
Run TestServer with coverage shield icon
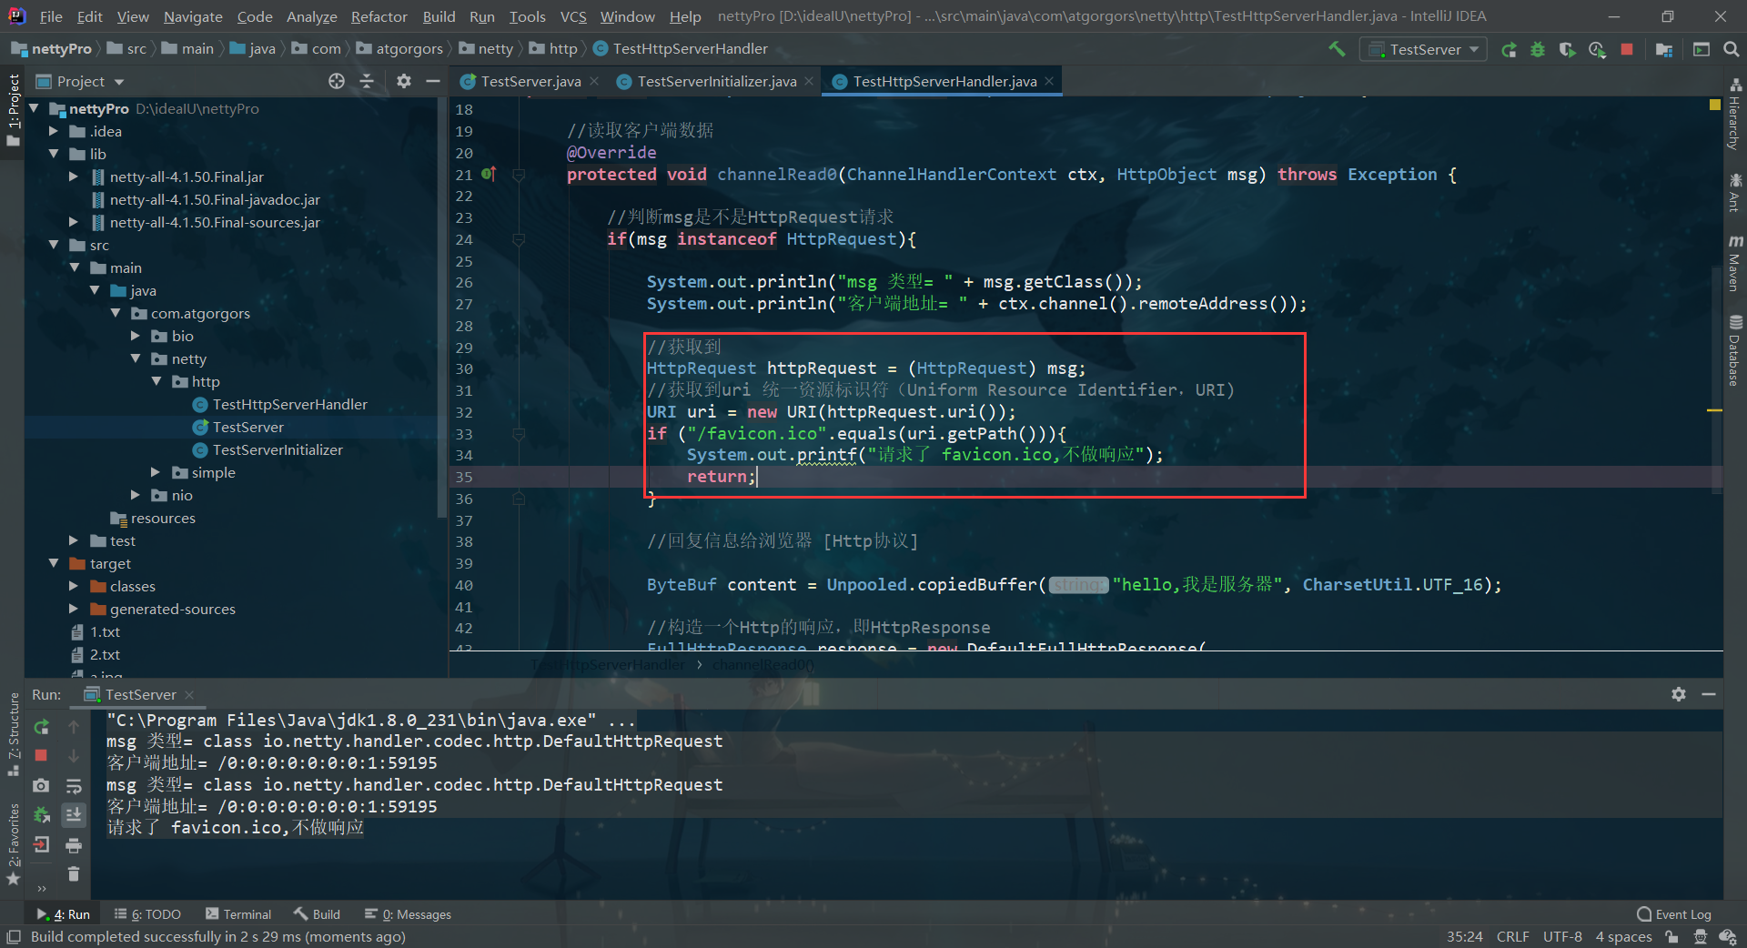tap(1567, 49)
